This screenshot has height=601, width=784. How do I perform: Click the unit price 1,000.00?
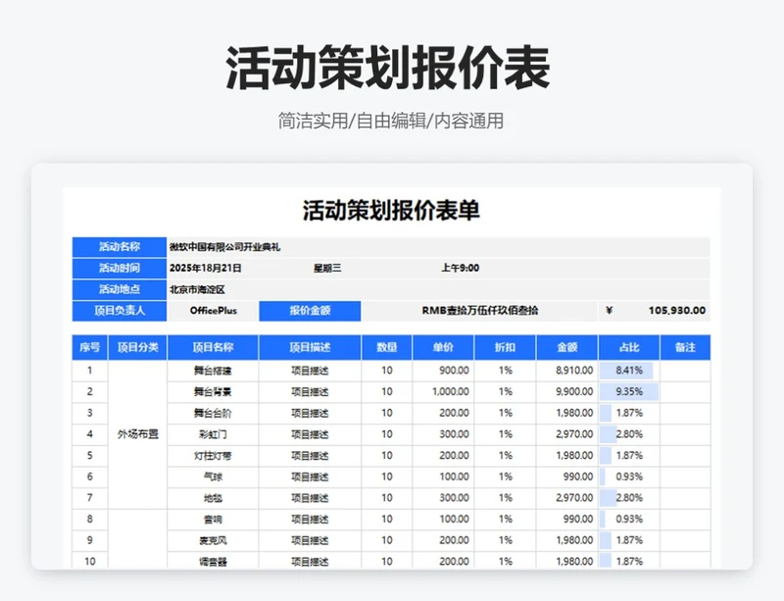(451, 392)
